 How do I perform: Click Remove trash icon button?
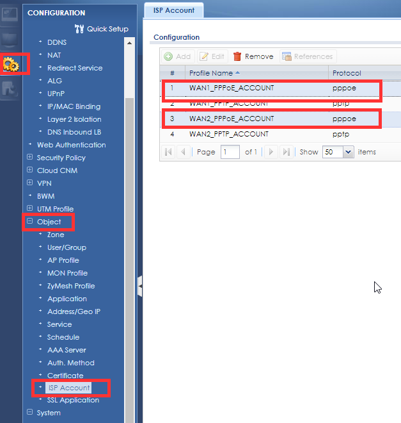click(253, 56)
